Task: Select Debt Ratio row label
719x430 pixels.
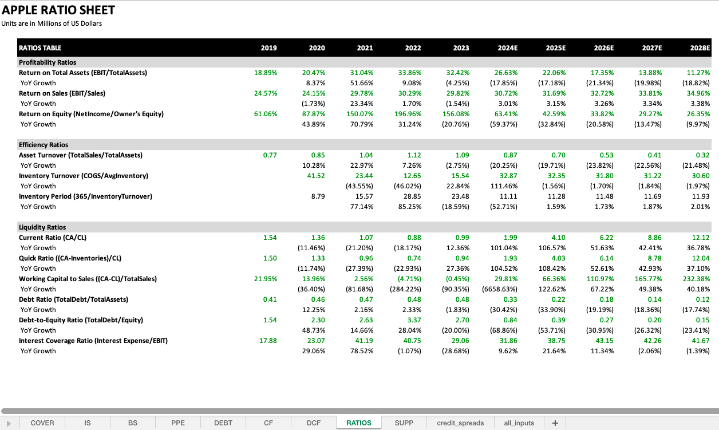Action: click(73, 299)
